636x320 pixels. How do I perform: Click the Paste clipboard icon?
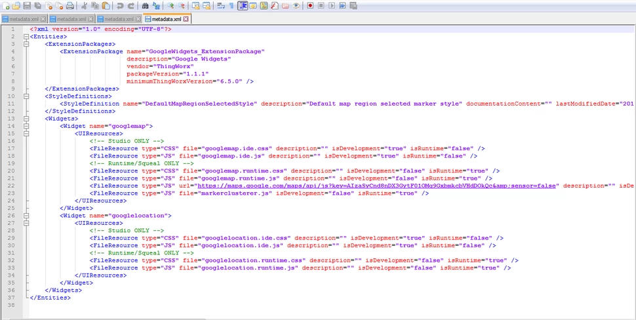[x=106, y=6]
